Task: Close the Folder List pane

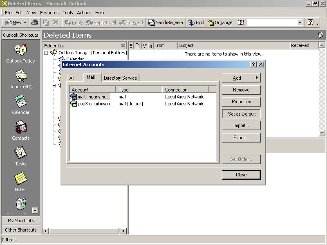Action: (123, 45)
